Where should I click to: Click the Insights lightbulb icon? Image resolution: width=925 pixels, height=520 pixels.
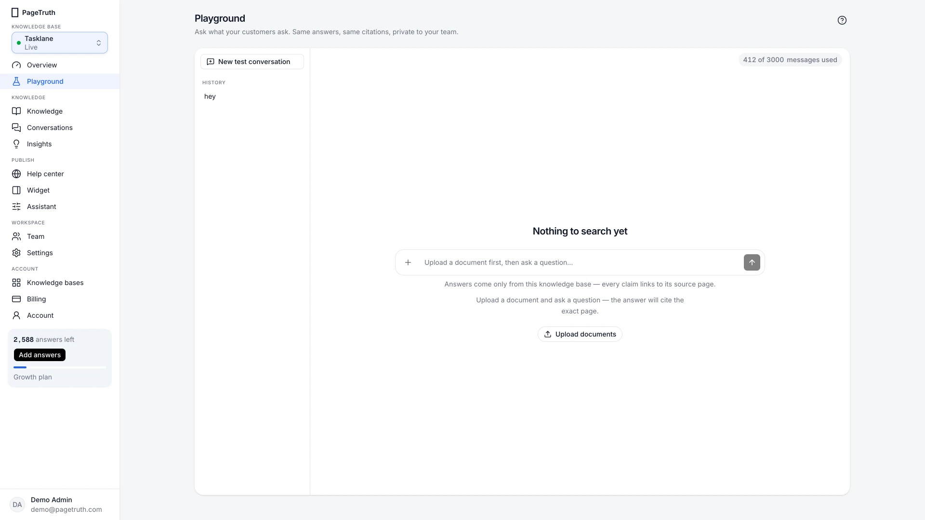tap(16, 144)
